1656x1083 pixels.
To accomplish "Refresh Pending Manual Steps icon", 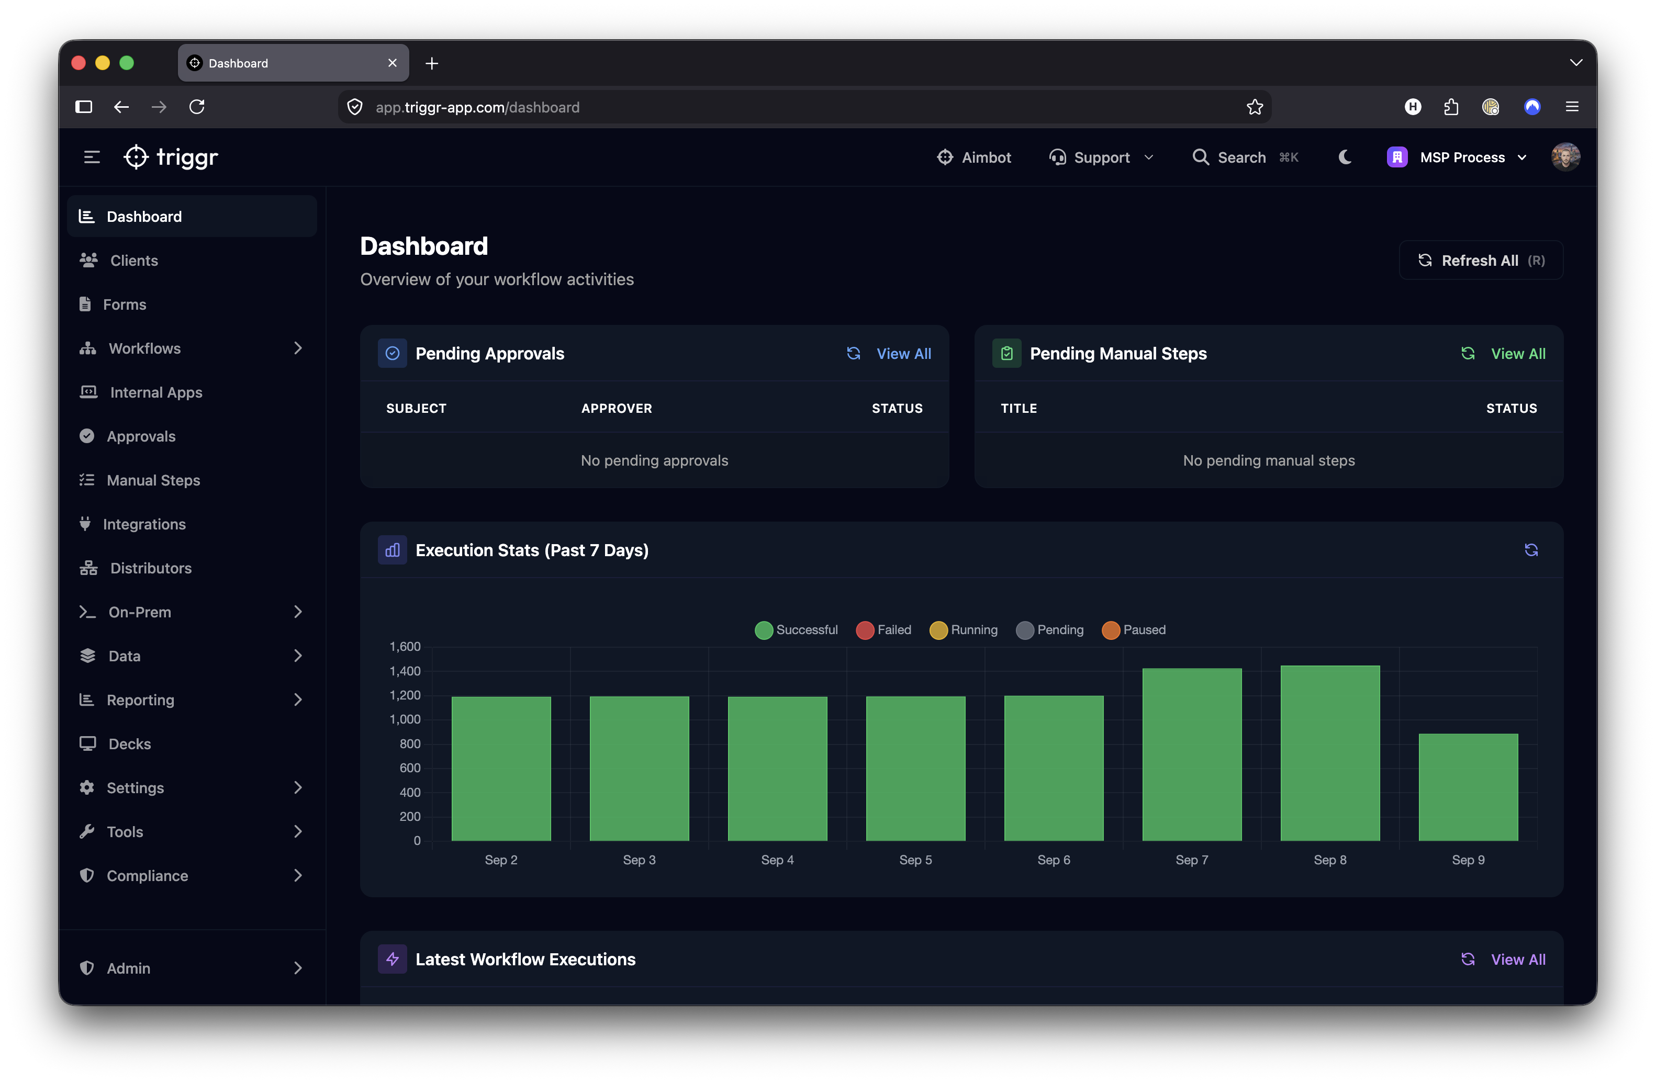I will pos(1468,353).
